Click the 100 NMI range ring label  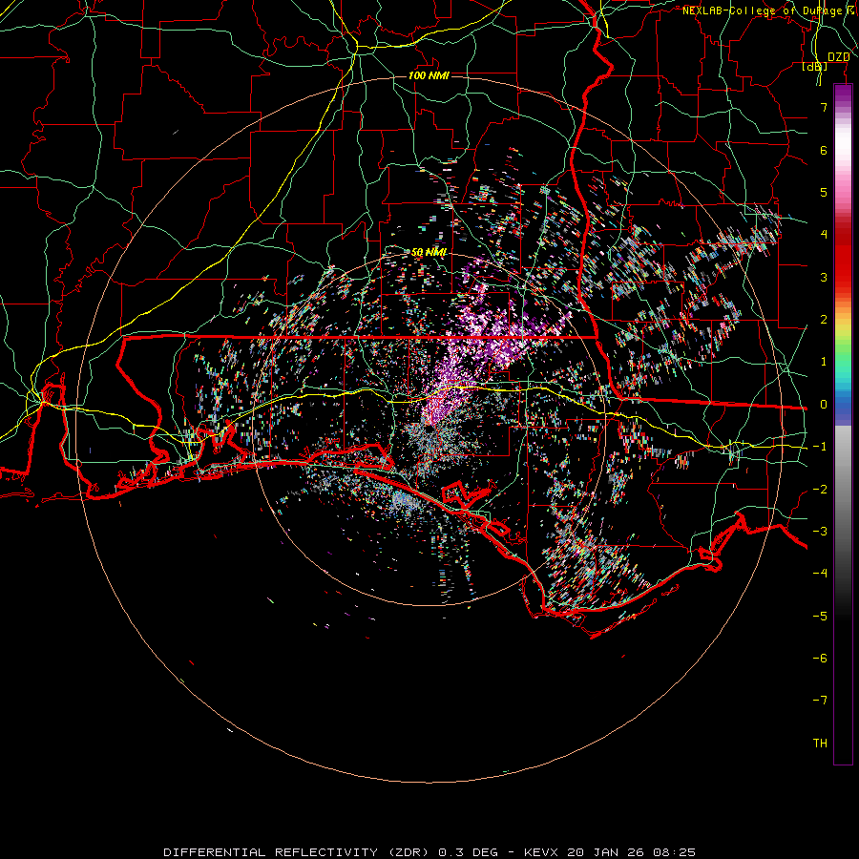[x=429, y=75]
